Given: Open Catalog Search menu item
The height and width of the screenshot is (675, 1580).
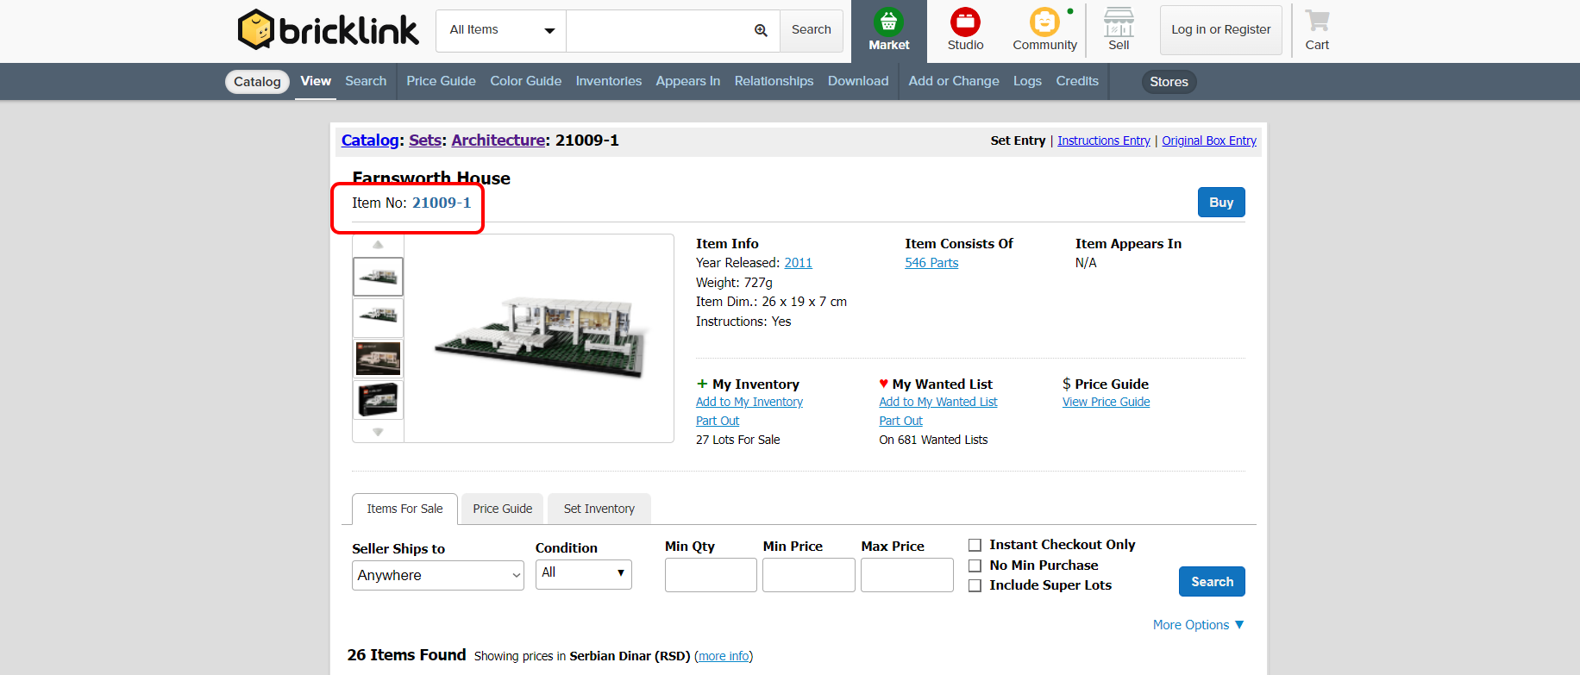Looking at the screenshot, I should 366,81.
